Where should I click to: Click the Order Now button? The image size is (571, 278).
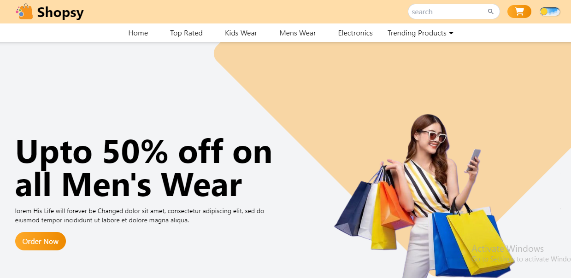pyautogui.click(x=41, y=241)
